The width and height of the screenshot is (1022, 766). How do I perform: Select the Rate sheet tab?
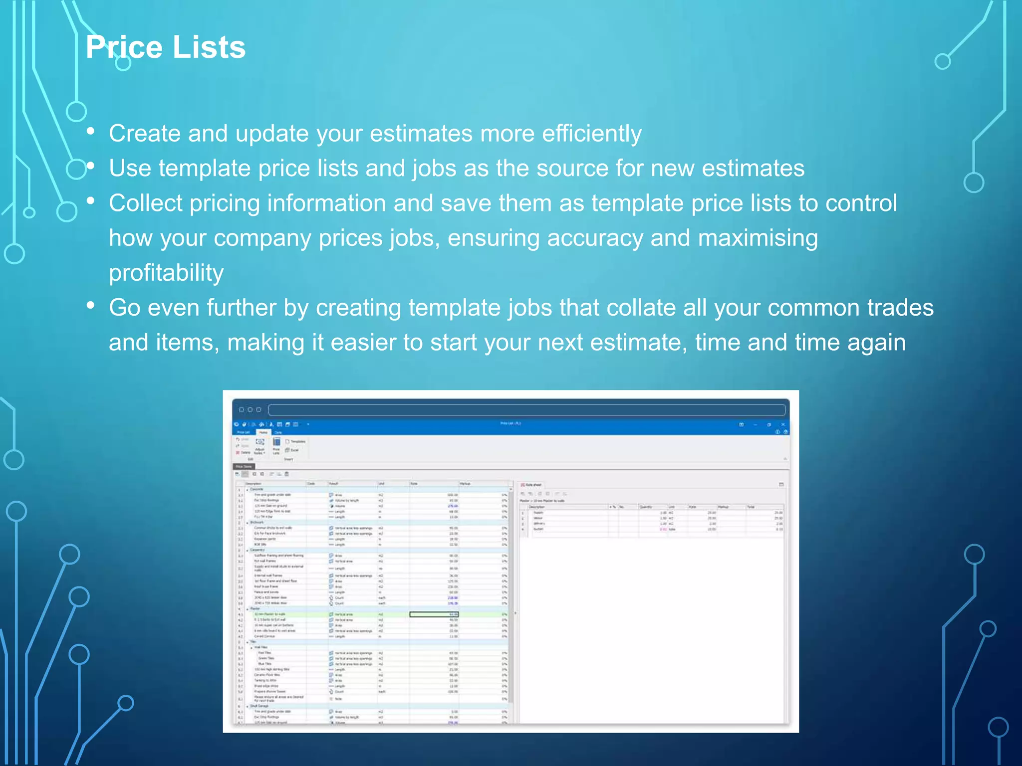coord(531,484)
